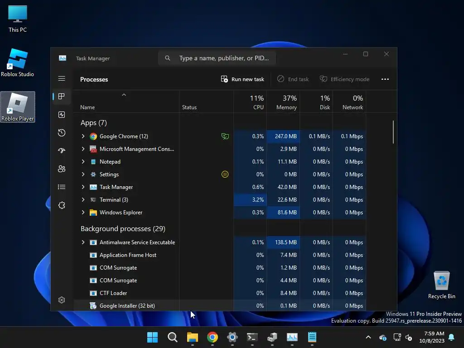Expand the Antimalware Service Executable group

[x=83, y=242]
